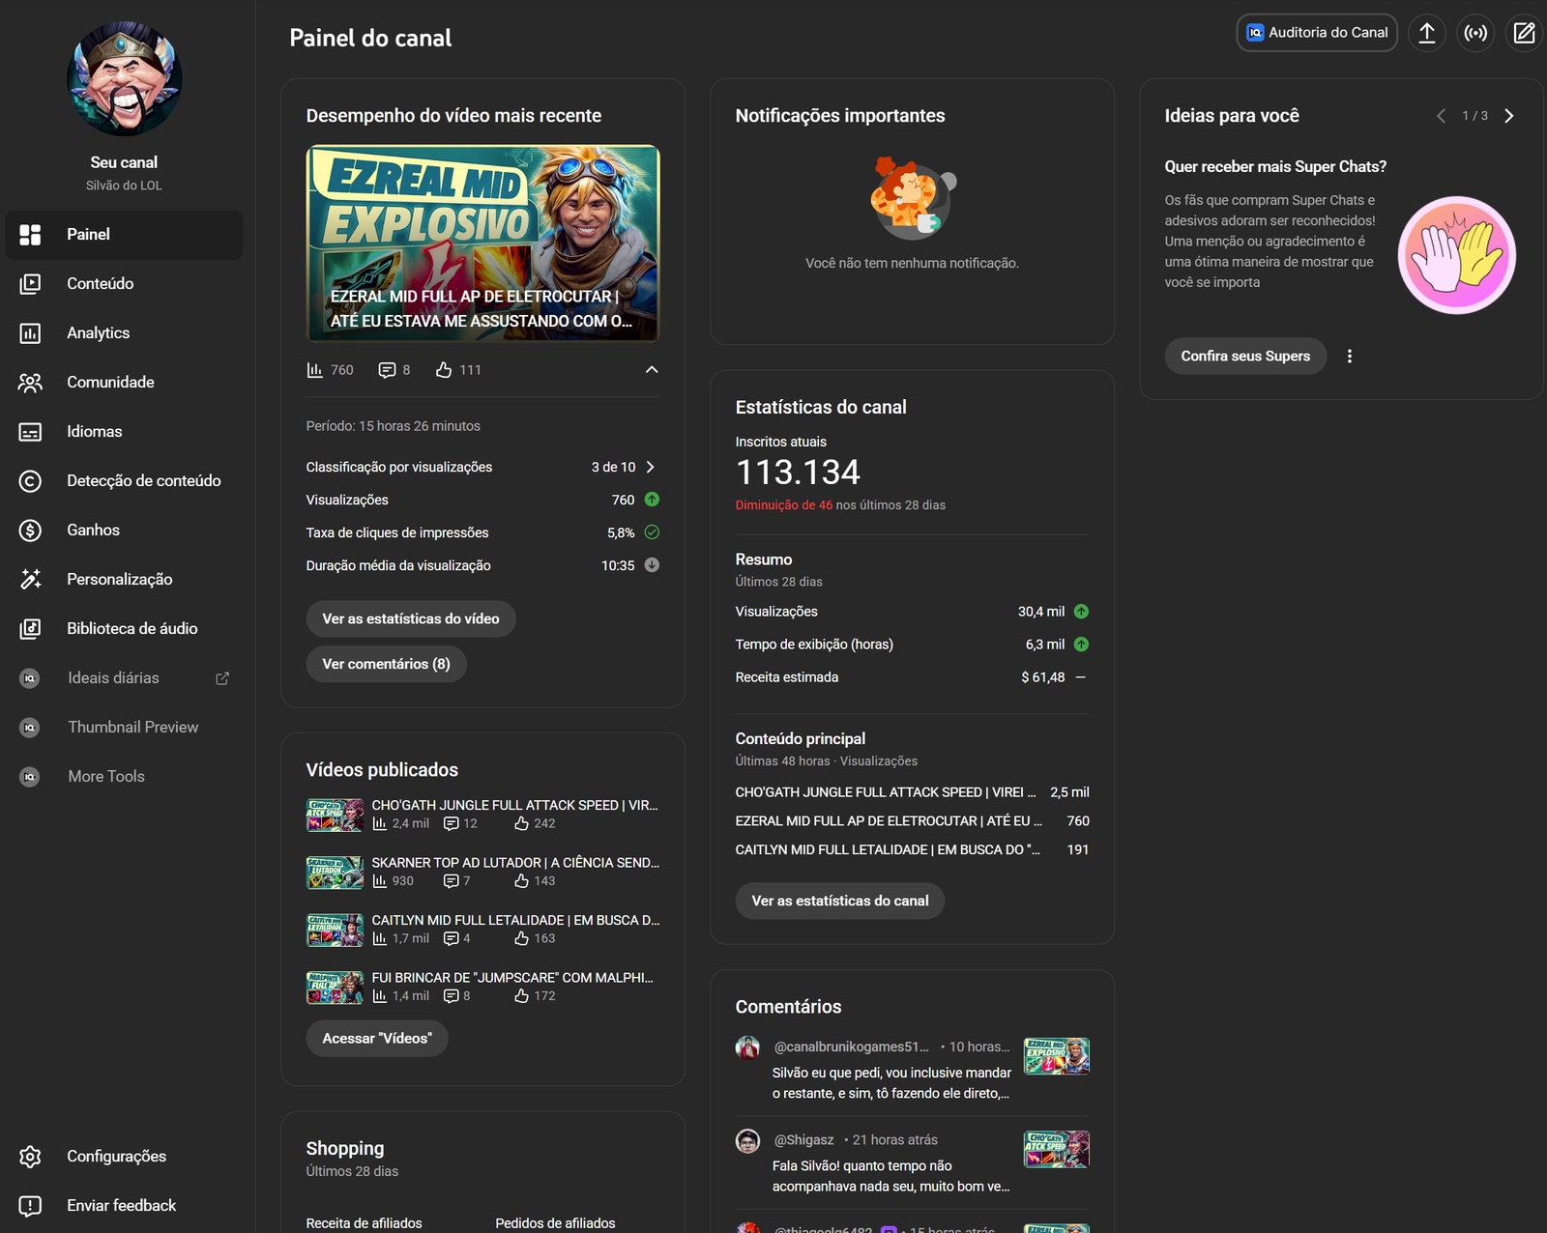Screen dimensions: 1547x1233
Task: Open Configurações gear icon
Action: click(30, 1157)
